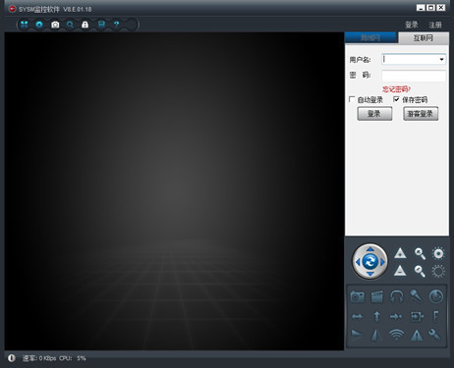Click the triangle plus focus icon
The image size is (454, 368).
[400, 253]
